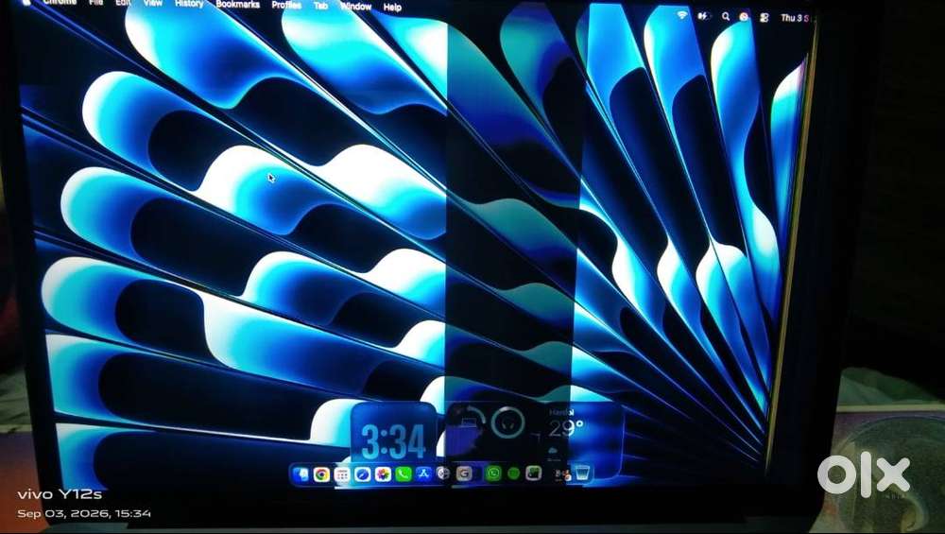This screenshot has height=534, width=945.
Task: Open the History menu
Action: 189,4
